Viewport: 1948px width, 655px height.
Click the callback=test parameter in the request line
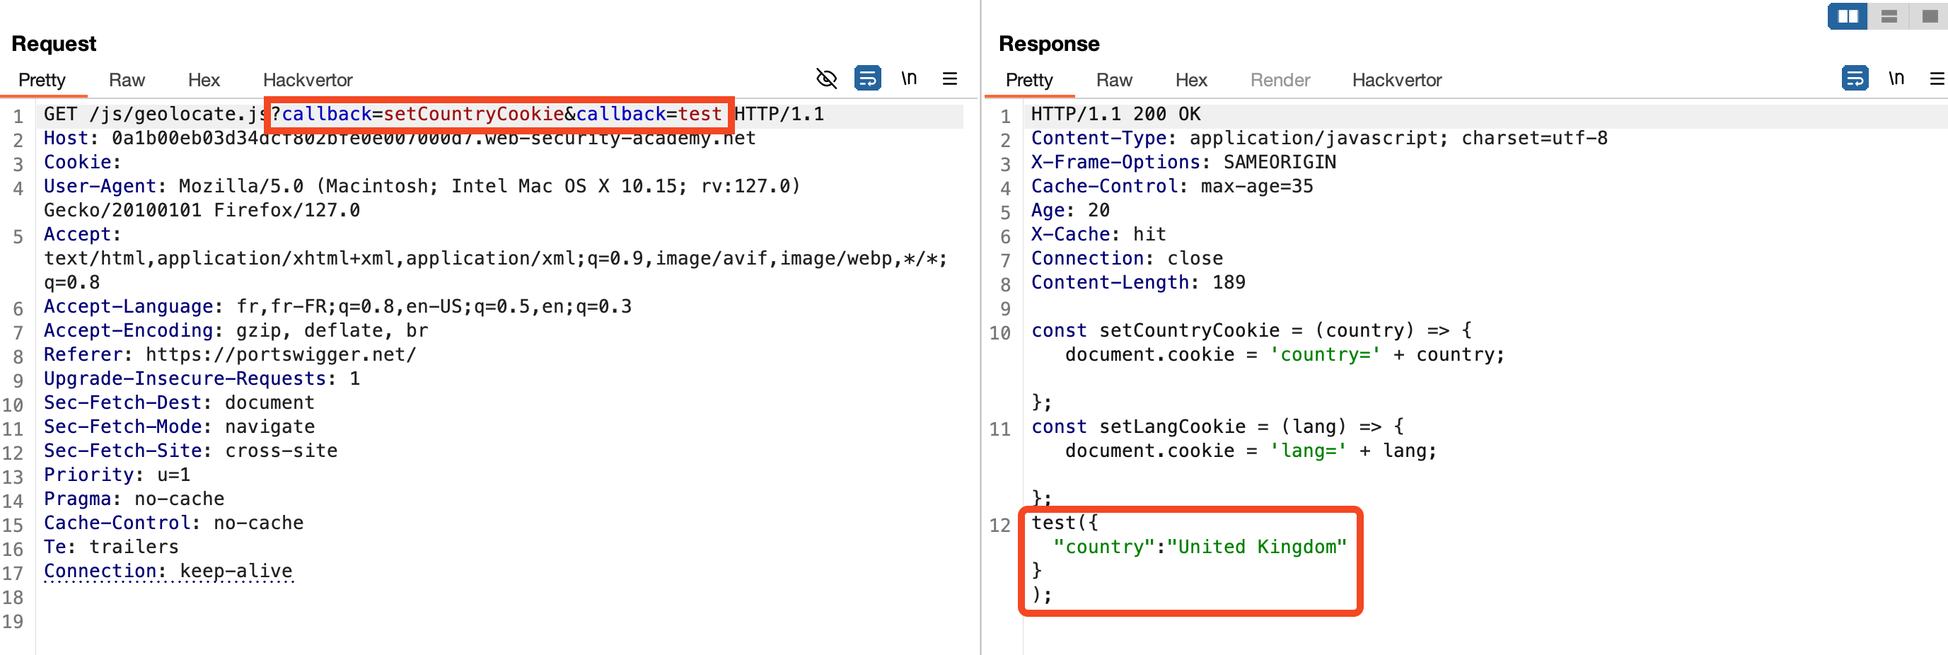point(648,114)
